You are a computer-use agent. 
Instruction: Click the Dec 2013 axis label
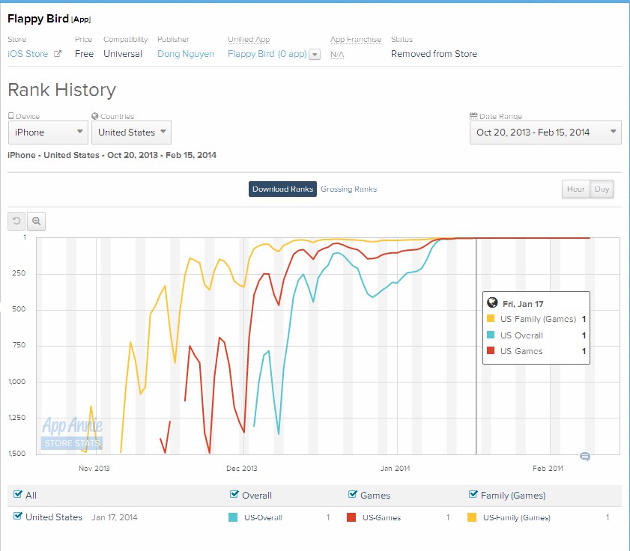tap(241, 468)
